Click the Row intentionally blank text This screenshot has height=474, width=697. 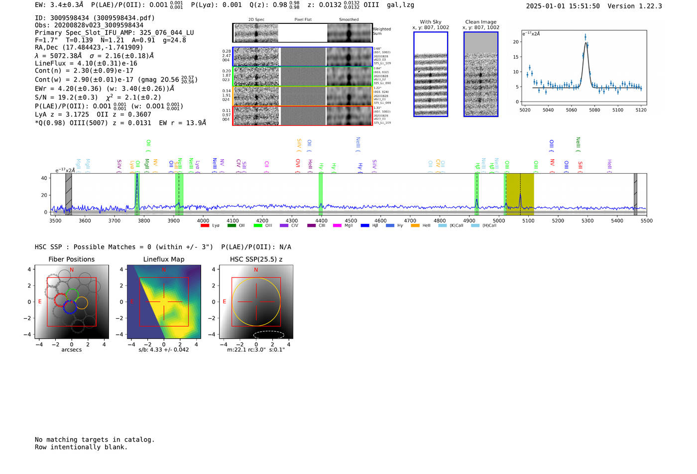(81, 447)
